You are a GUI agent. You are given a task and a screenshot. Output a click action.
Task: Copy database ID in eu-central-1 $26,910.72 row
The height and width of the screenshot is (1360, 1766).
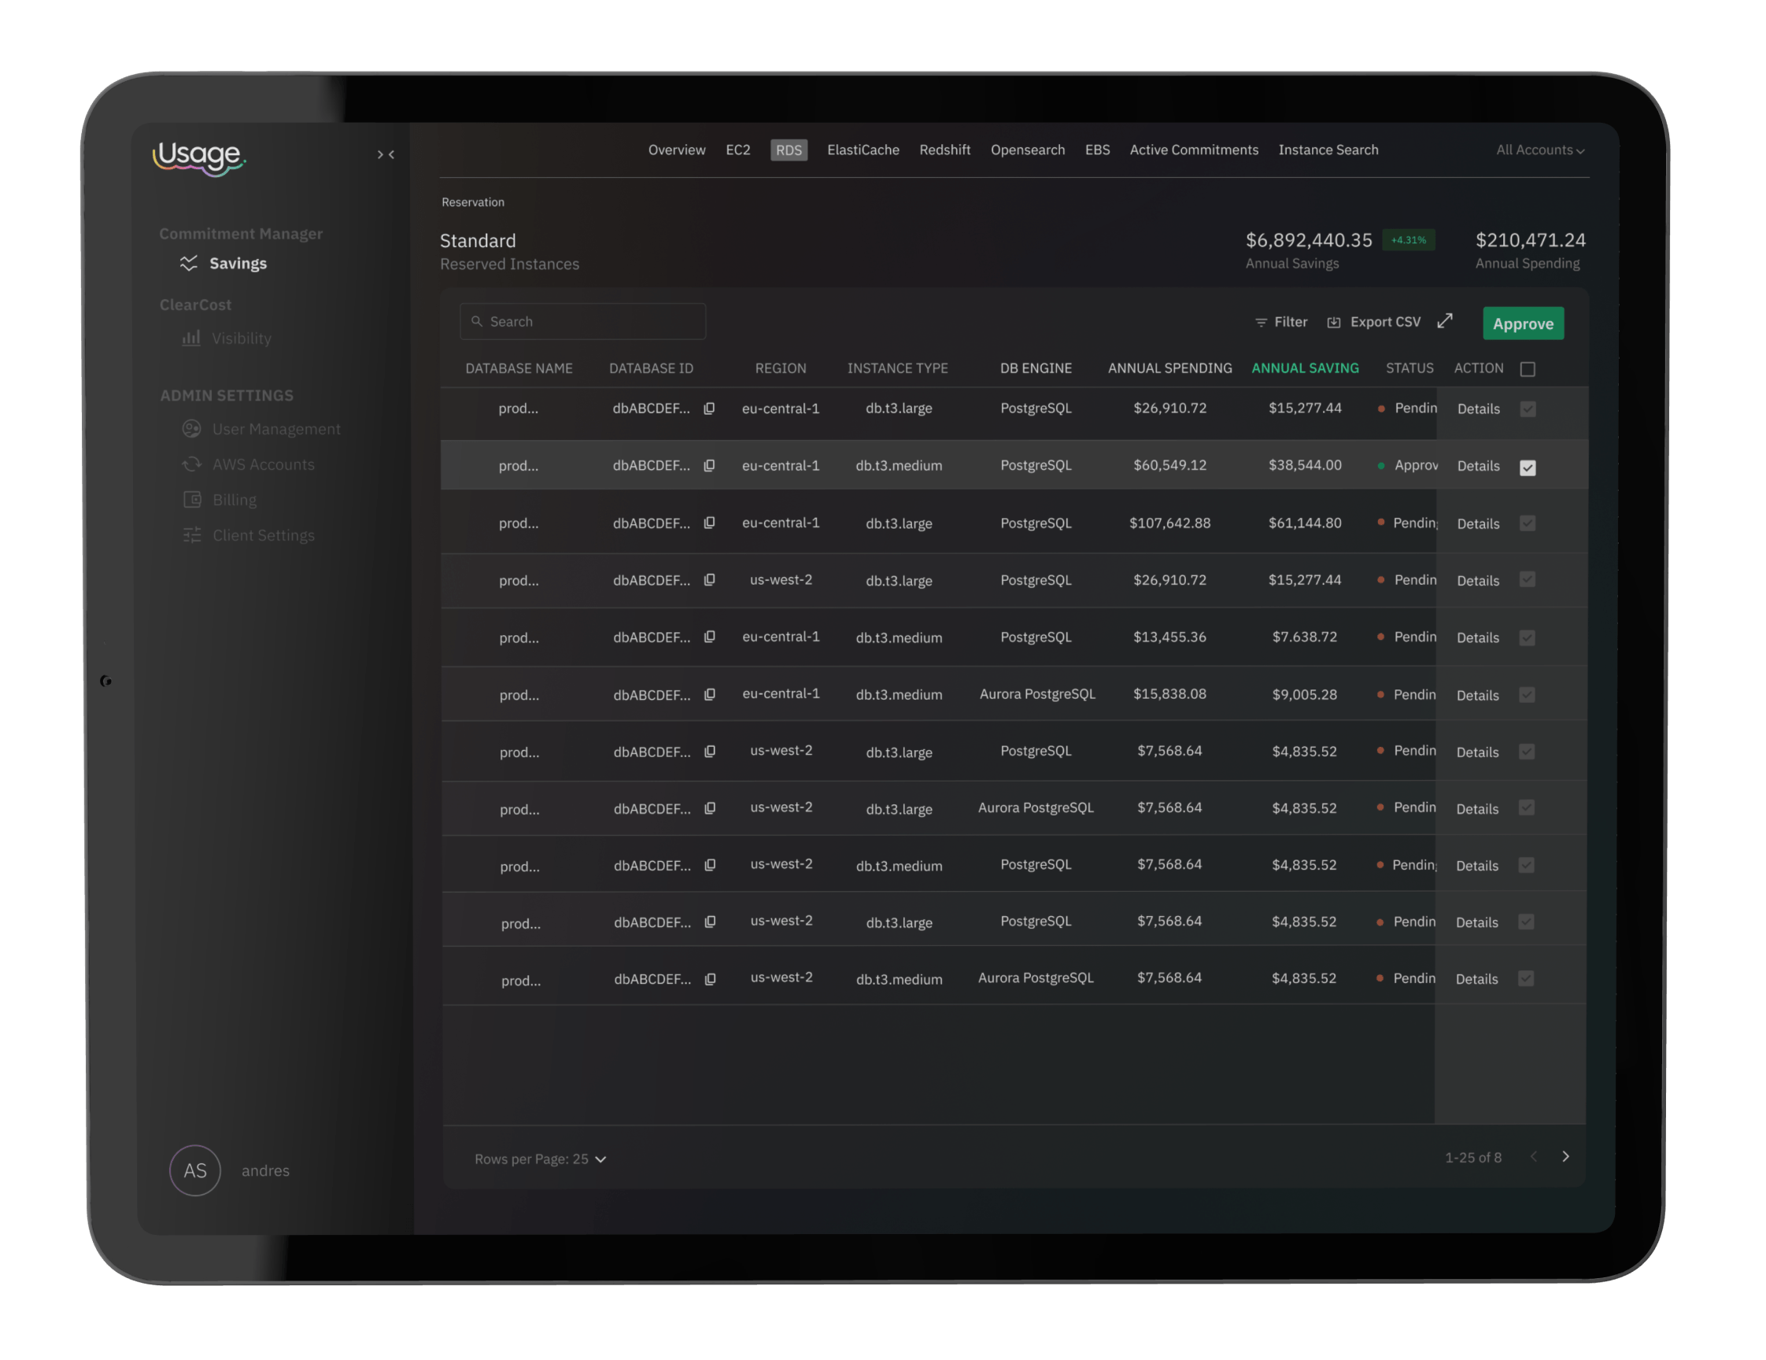pos(709,408)
